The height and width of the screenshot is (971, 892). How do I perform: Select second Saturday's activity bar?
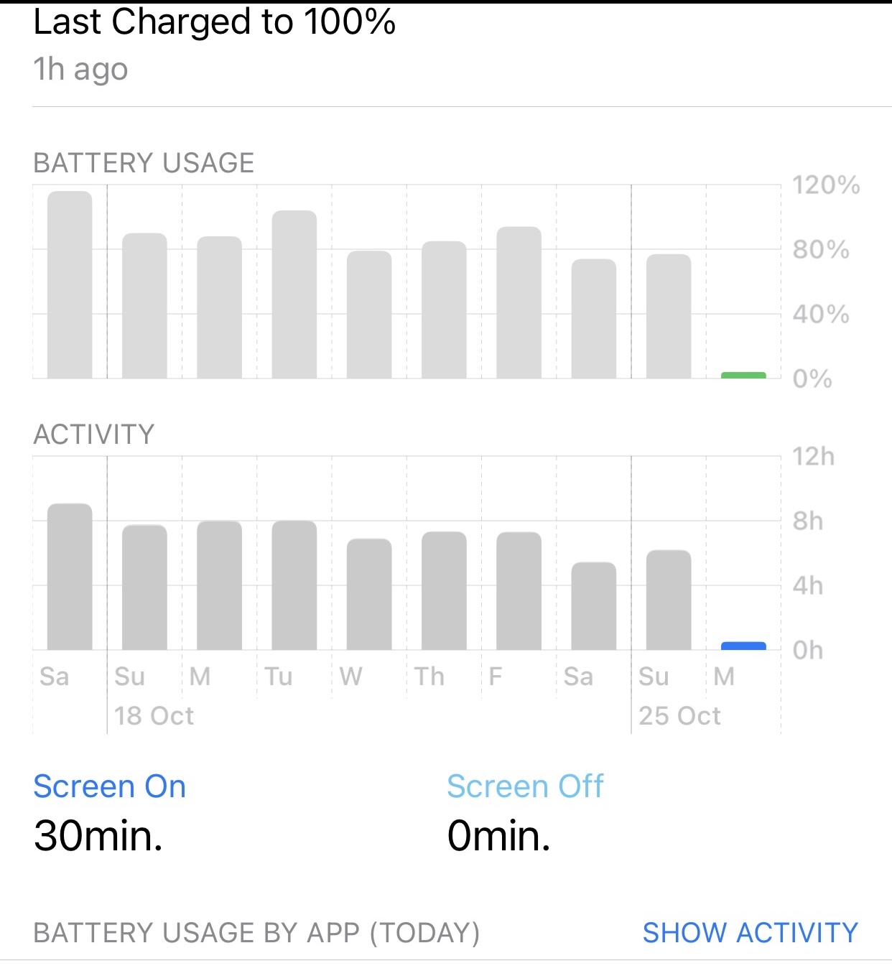[x=594, y=606]
